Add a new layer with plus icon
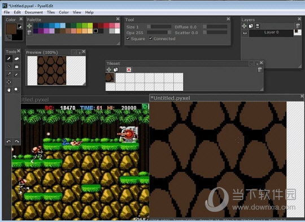The width and height of the screenshot is (305, 222). pyautogui.click(x=244, y=26)
